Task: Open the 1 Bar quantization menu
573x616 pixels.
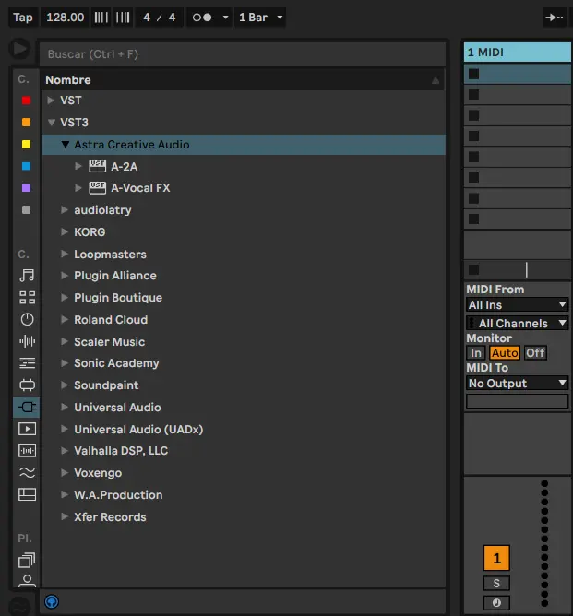Action: click(x=260, y=18)
